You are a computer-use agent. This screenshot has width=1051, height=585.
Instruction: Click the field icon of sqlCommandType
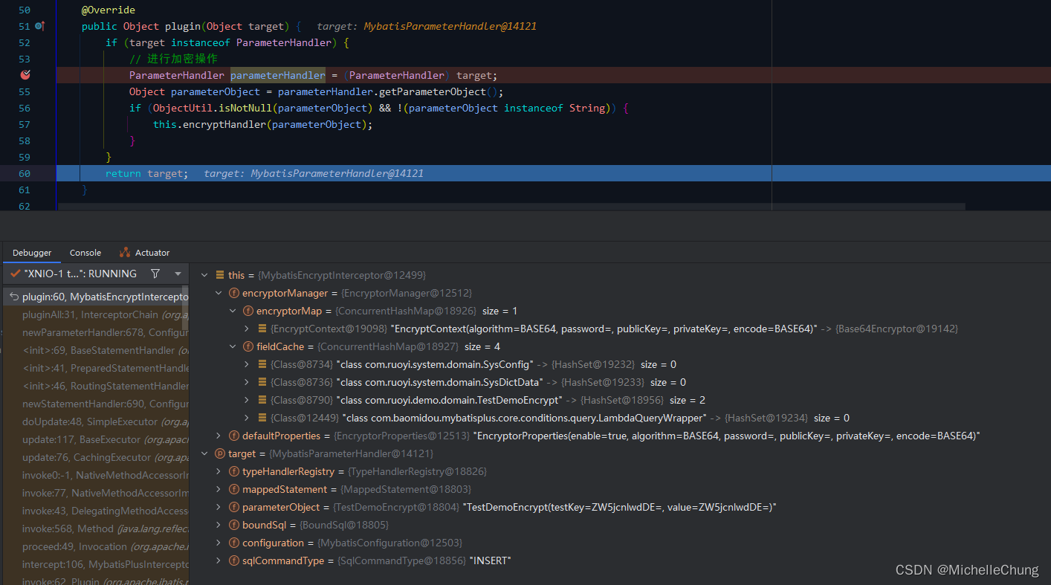234,560
